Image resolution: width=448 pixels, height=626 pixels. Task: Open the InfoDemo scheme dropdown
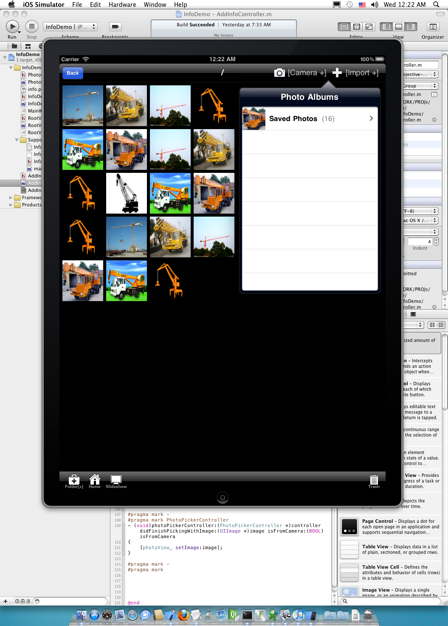tap(70, 27)
